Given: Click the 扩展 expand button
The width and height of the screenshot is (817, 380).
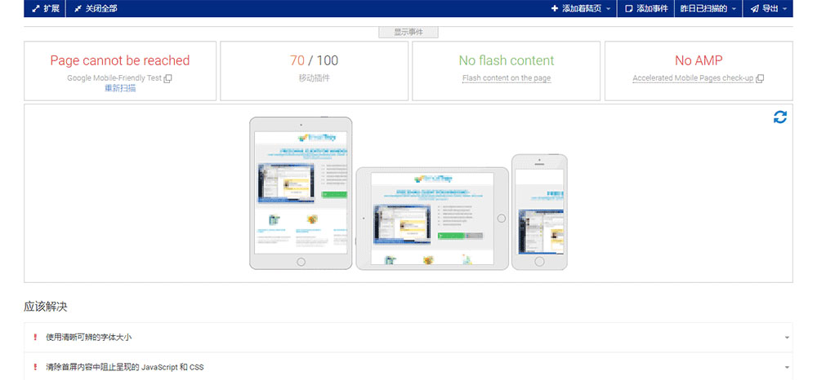Looking at the screenshot, I should tap(46, 8).
